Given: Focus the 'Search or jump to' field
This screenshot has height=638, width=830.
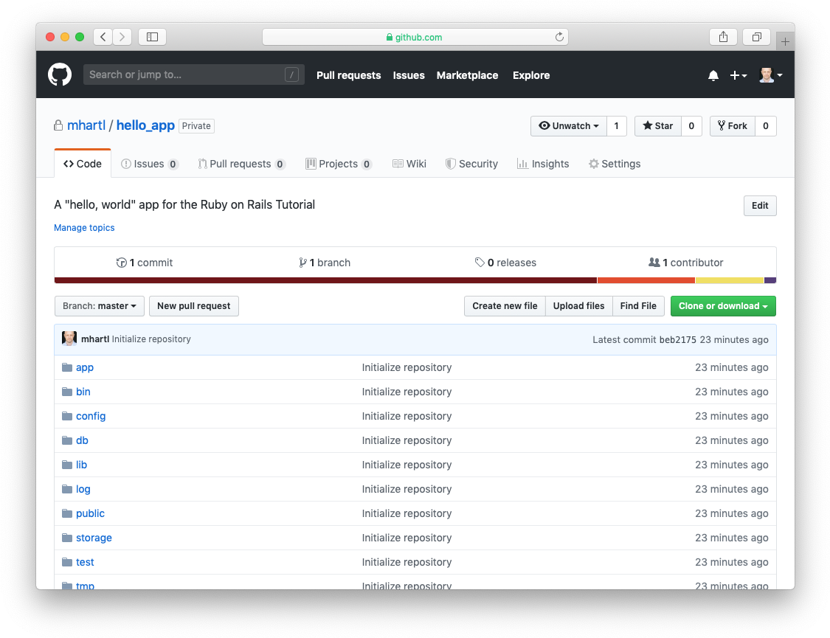Looking at the screenshot, I should click(194, 74).
